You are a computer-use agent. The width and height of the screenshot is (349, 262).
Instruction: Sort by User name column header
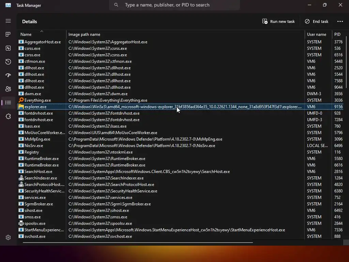[318, 34]
